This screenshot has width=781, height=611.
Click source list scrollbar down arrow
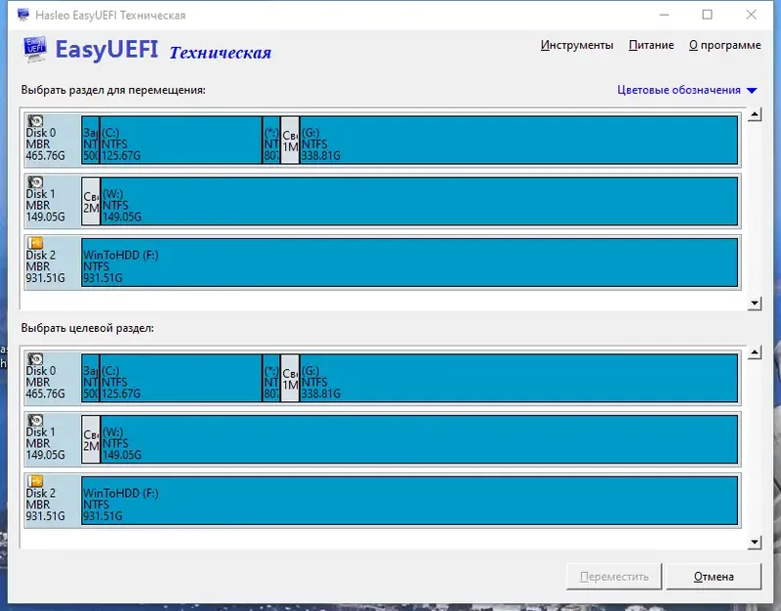pyautogui.click(x=755, y=303)
